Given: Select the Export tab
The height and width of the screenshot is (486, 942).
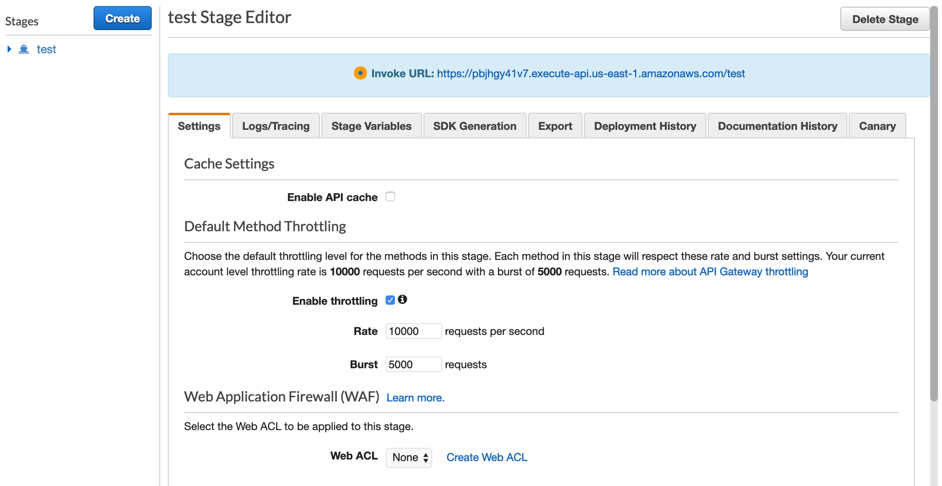Looking at the screenshot, I should point(555,126).
